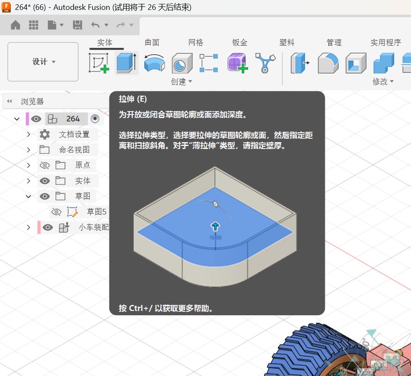Switch to the 实用程序 tab
This screenshot has height=376, width=411.
(386, 43)
